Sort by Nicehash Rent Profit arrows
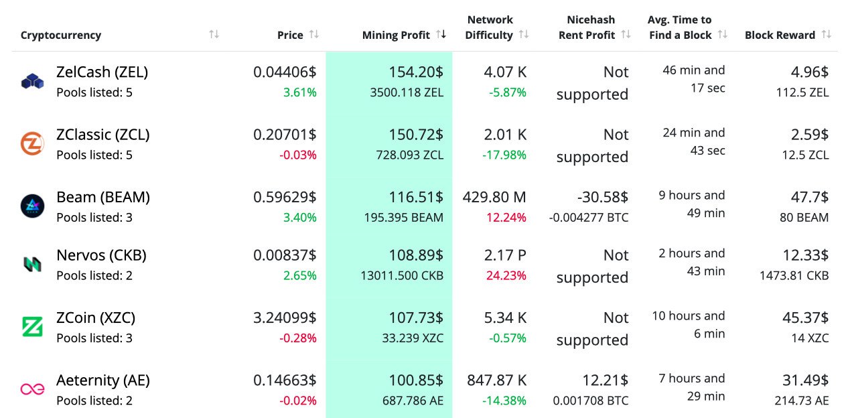Screen dimensions: 850x418 coord(626,35)
